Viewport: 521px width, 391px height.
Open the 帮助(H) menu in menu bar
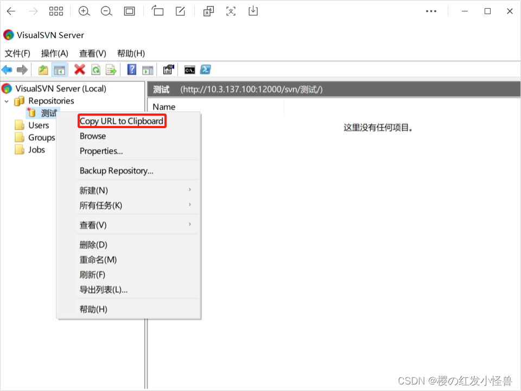(131, 53)
